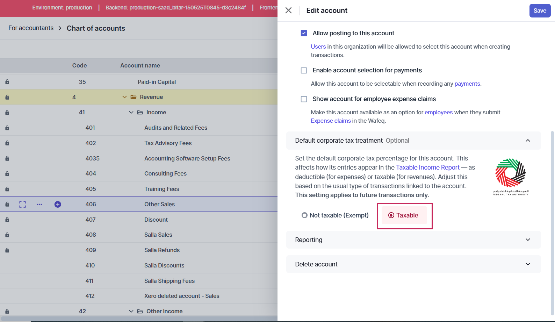Go to For accountants breadcrumb
This screenshot has height=322, width=555.
click(31, 28)
